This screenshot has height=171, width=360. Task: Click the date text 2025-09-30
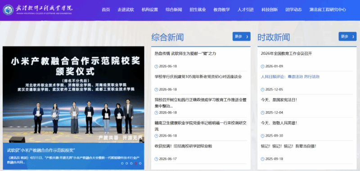[x=274, y=136]
